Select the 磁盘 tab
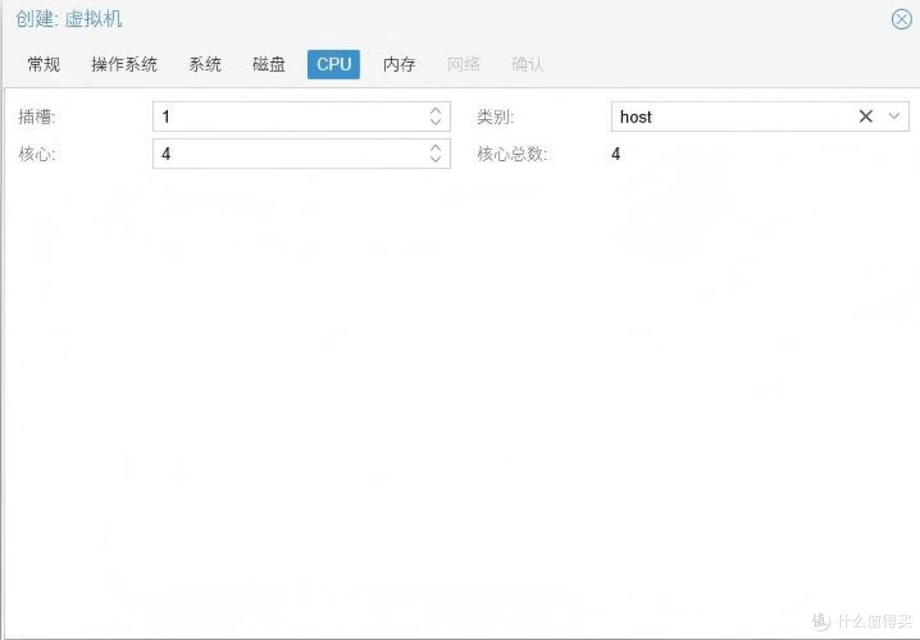 pos(268,64)
